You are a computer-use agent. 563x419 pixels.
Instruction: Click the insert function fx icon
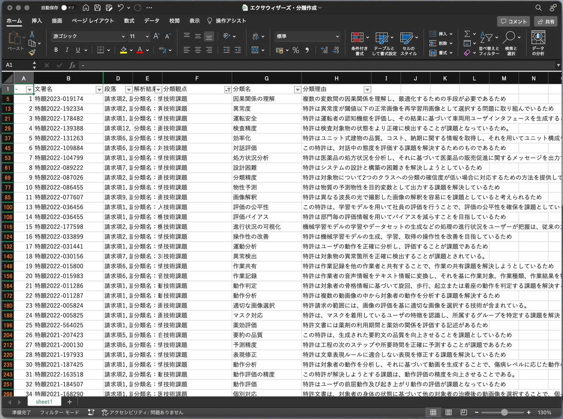point(72,65)
